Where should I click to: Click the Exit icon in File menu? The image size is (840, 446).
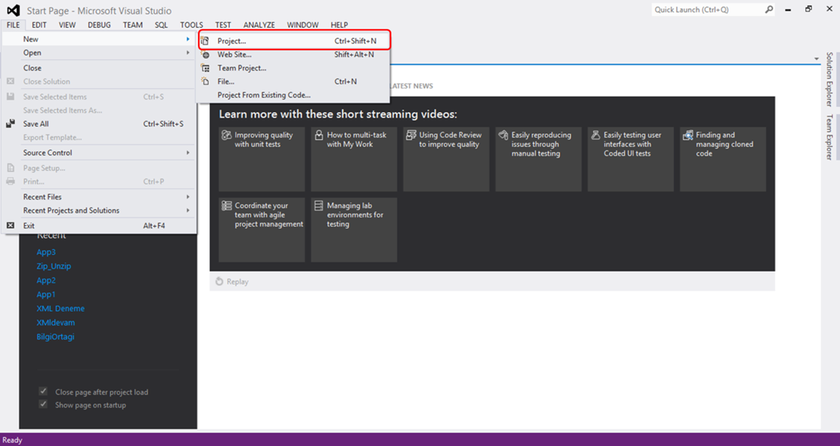(x=10, y=226)
